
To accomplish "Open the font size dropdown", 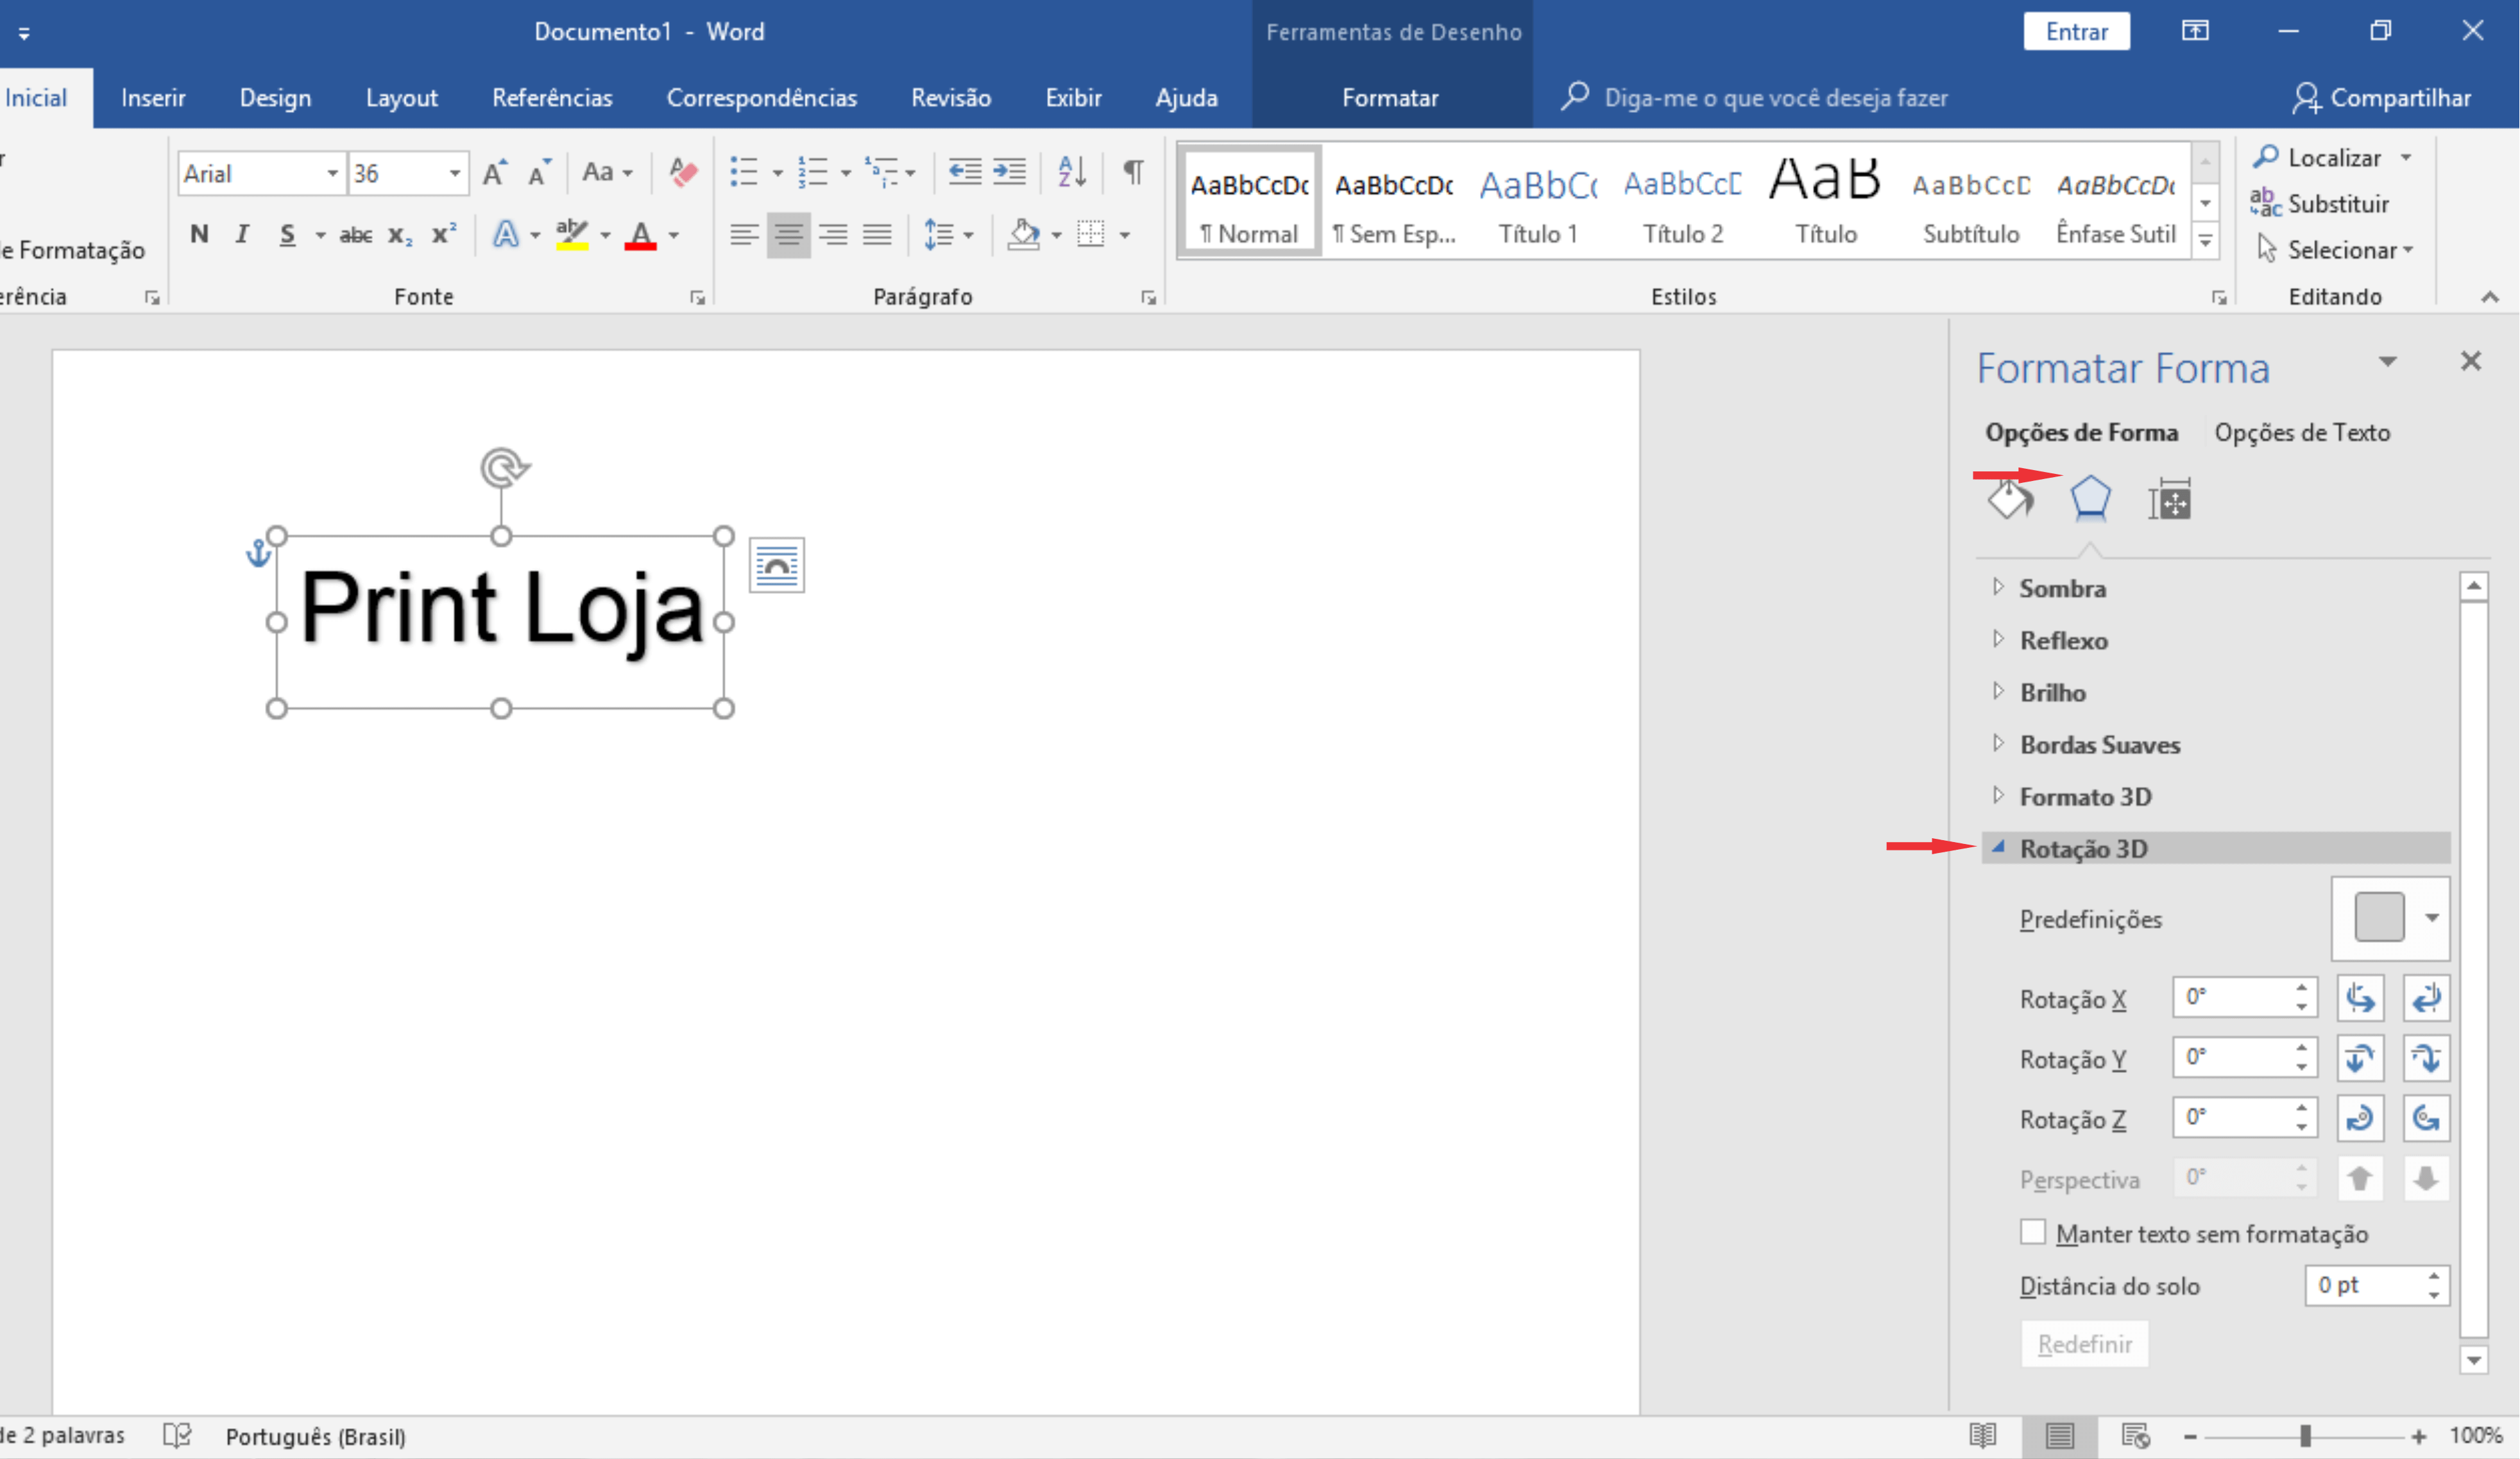I will 455,174.
